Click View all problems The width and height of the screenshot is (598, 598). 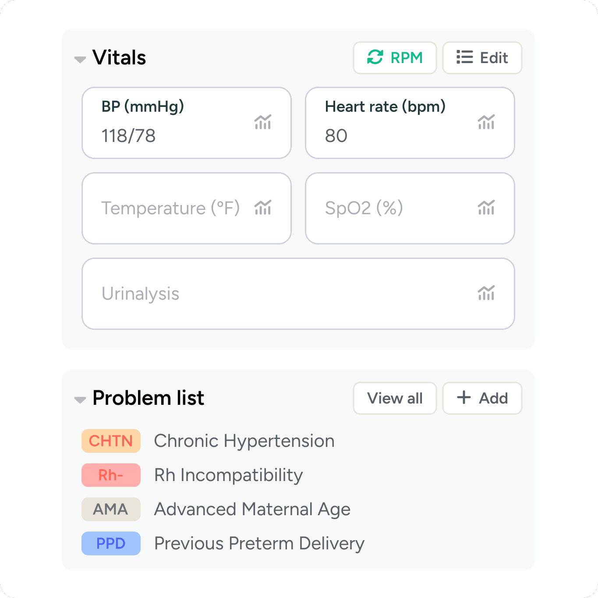tap(394, 398)
